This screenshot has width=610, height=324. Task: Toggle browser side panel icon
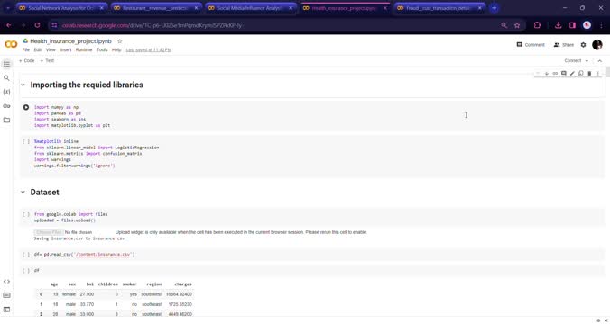tap(572, 25)
